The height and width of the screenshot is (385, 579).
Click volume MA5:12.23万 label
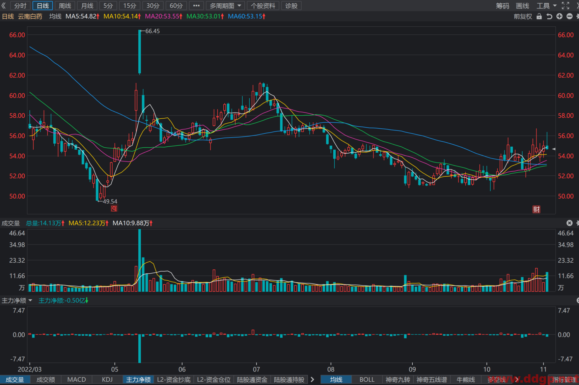88,223
